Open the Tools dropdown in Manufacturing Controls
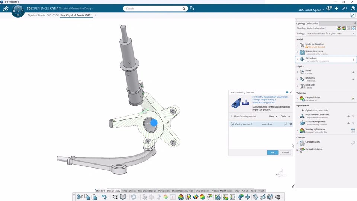 [285, 116]
